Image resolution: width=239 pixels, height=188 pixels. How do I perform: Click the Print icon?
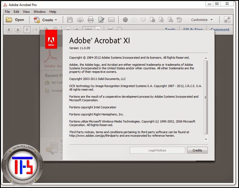click(91, 20)
